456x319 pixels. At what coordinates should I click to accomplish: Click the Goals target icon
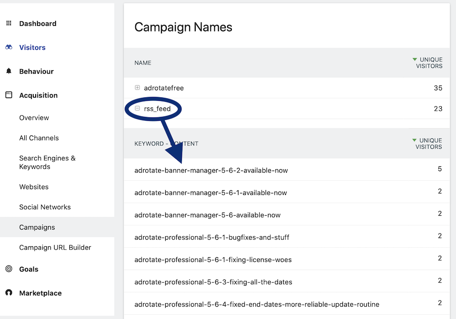click(x=9, y=269)
